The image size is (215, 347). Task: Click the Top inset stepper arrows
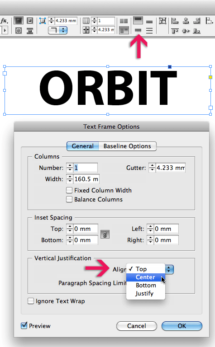tap(70, 229)
